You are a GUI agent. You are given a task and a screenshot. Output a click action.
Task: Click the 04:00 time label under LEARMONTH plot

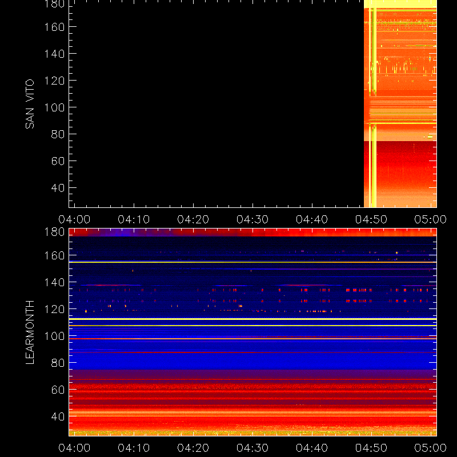(74, 448)
